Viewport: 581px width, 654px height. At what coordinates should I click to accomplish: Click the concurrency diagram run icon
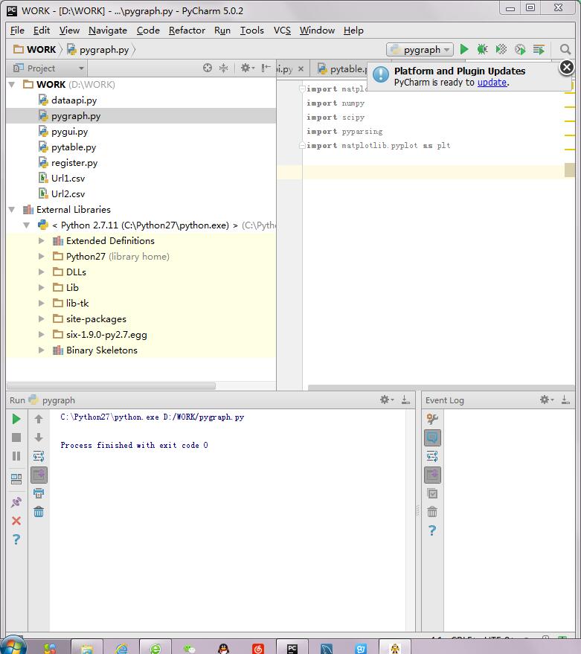point(539,50)
